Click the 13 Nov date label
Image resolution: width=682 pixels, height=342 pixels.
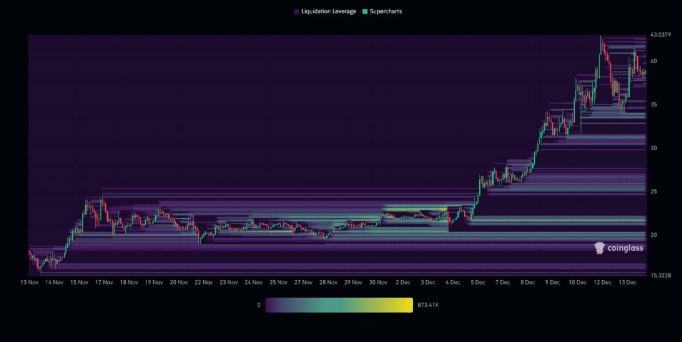coord(29,283)
